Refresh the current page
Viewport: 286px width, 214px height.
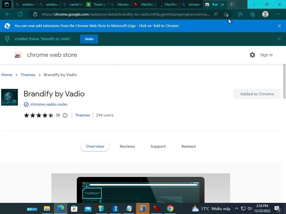[20, 14]
